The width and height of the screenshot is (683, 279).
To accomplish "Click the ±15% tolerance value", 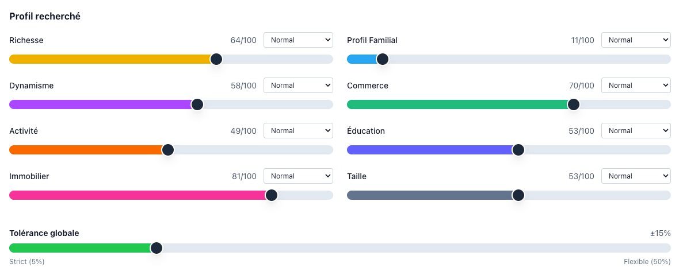I will click(x=660, y=234).
